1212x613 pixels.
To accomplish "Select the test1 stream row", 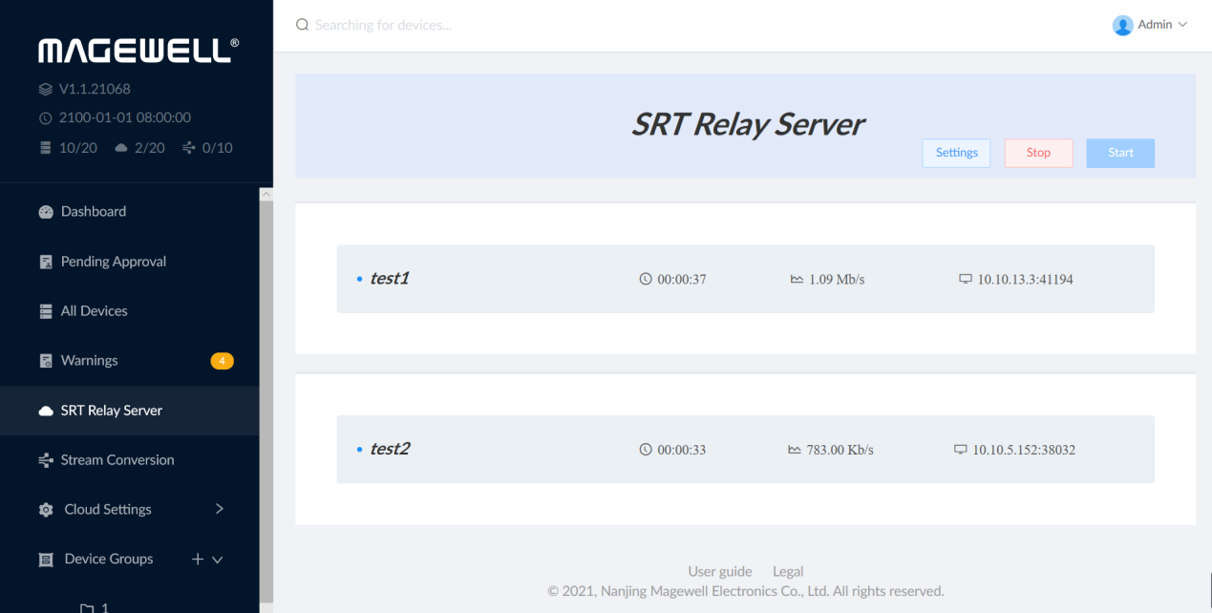I will coord(745,279).
